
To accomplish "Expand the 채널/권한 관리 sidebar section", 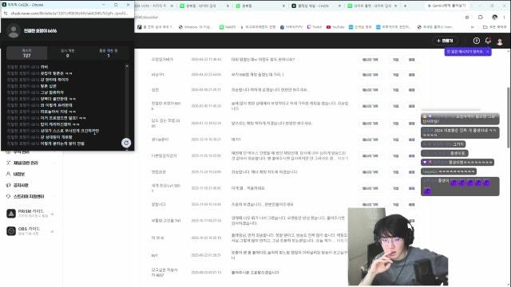I will (30, 163).
